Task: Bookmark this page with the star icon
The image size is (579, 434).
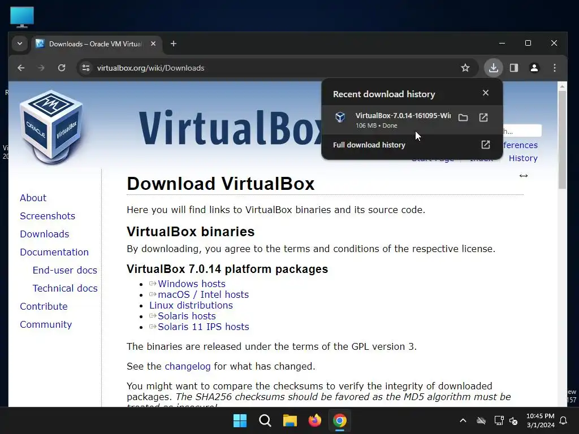Action: 465,68
